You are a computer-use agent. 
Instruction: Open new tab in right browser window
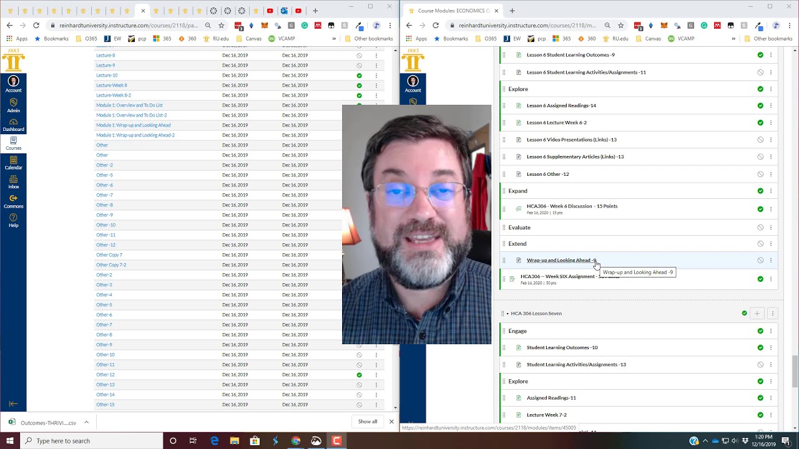coord(512,11)
